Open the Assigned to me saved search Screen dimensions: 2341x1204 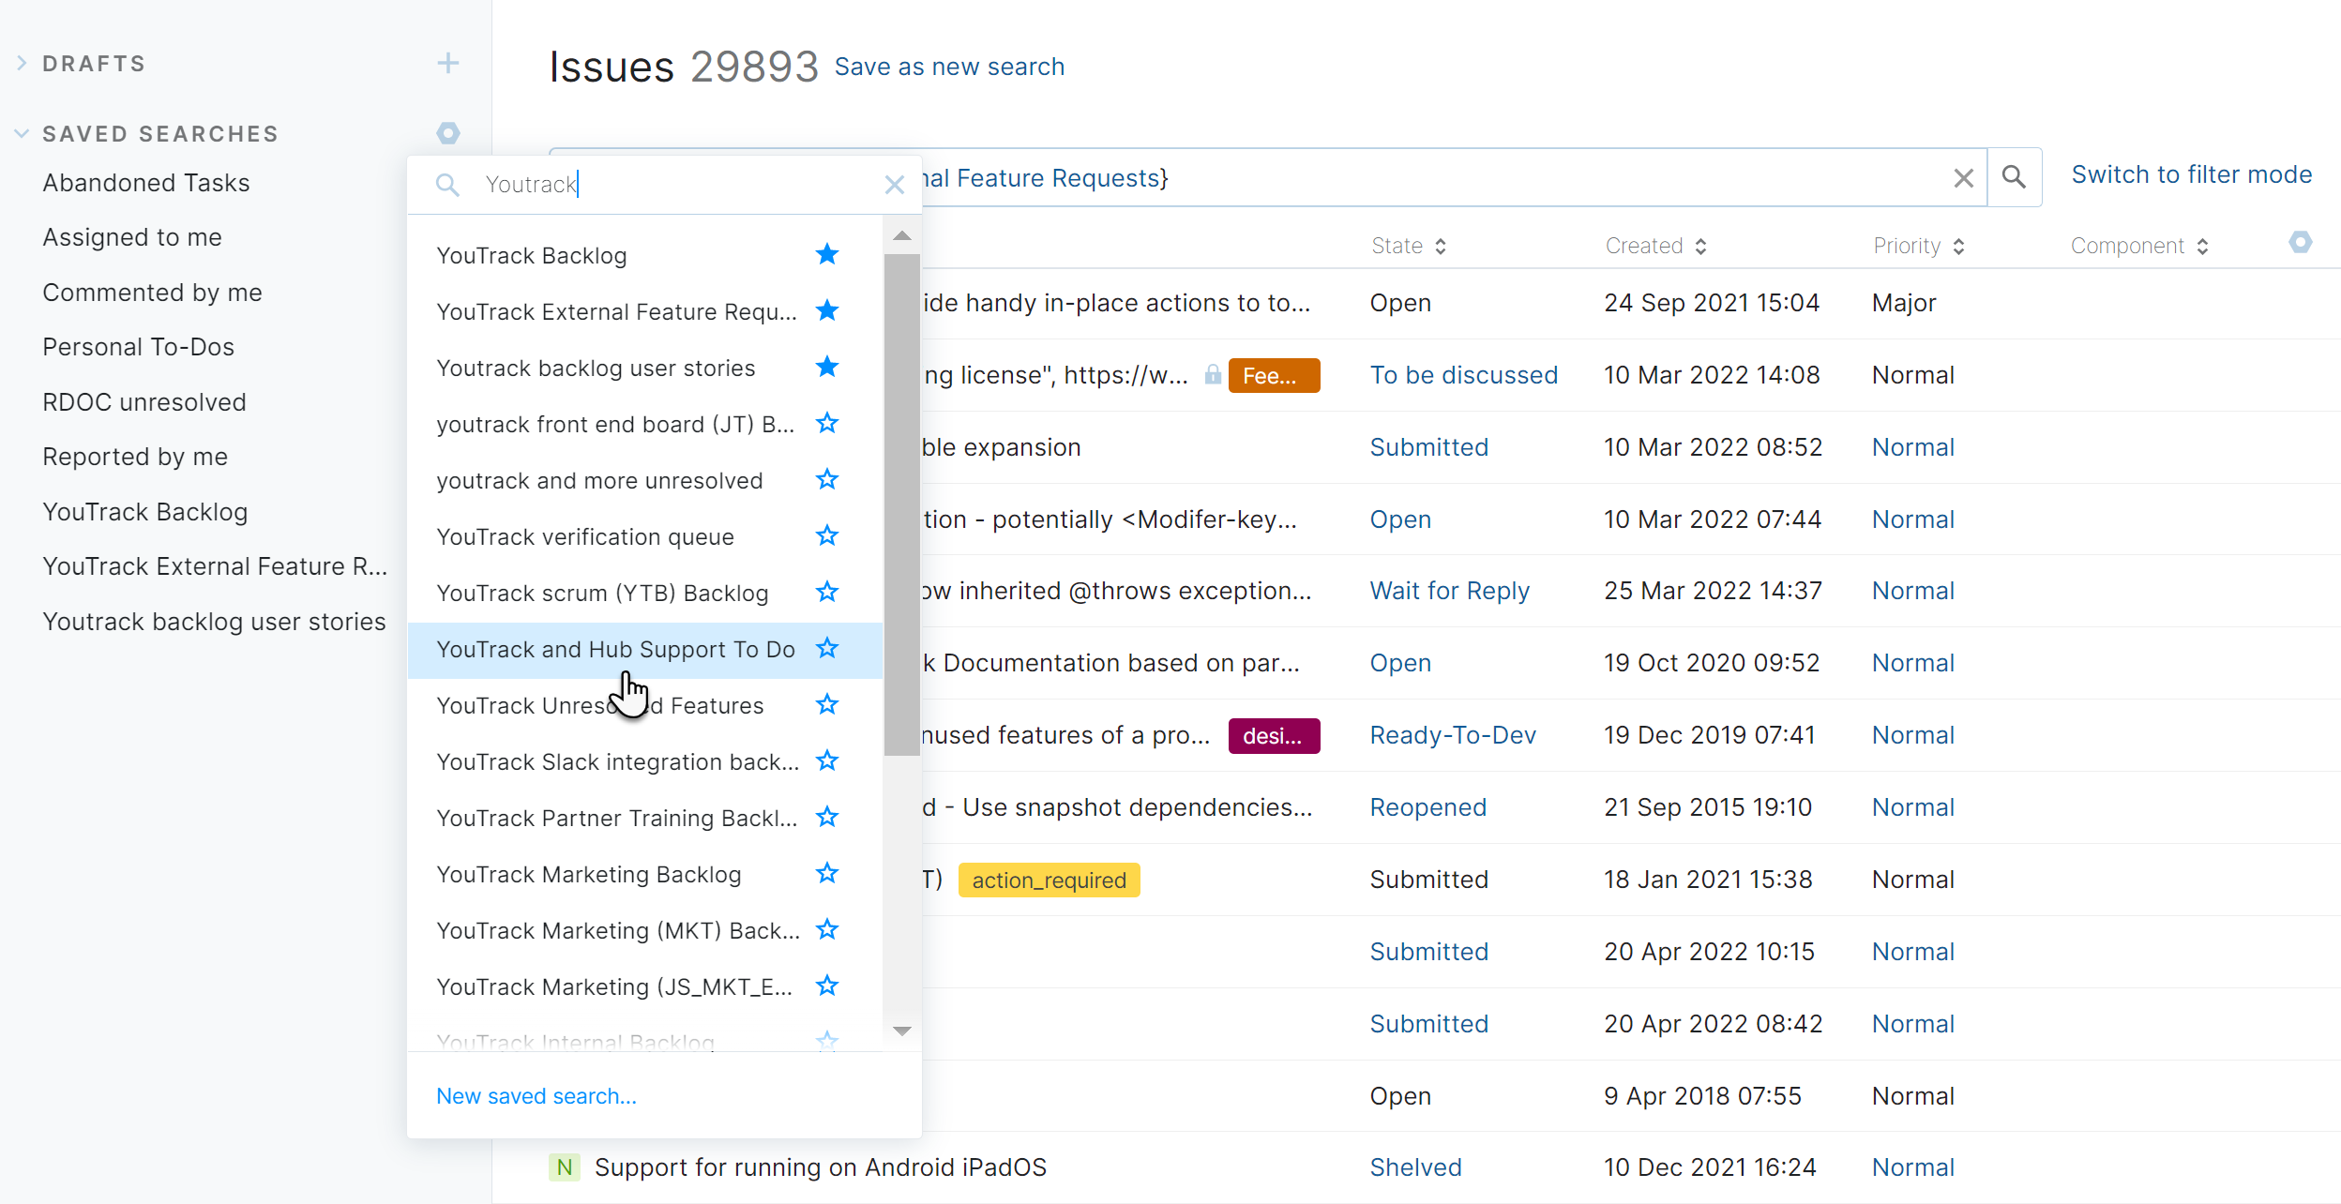(x=131, y=236)
